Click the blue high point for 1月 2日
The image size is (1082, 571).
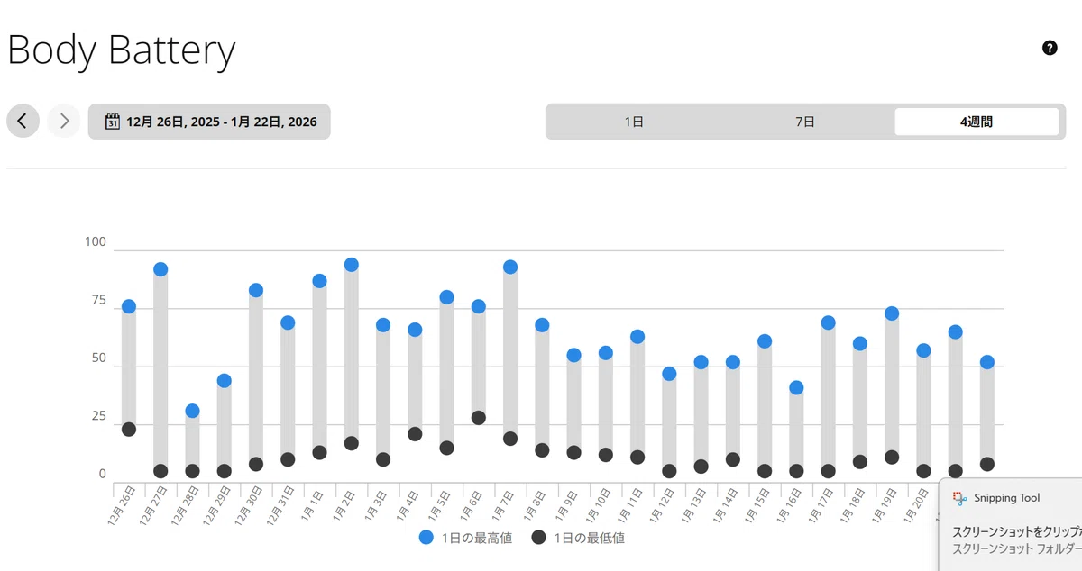click(352, 265)
